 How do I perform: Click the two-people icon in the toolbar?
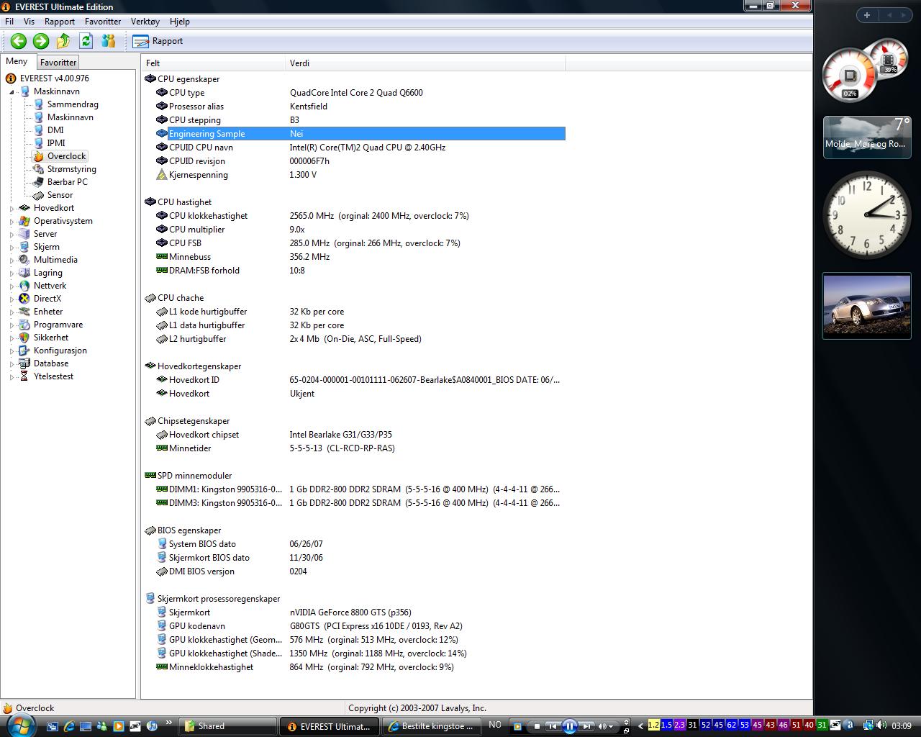tap(109, 41)
